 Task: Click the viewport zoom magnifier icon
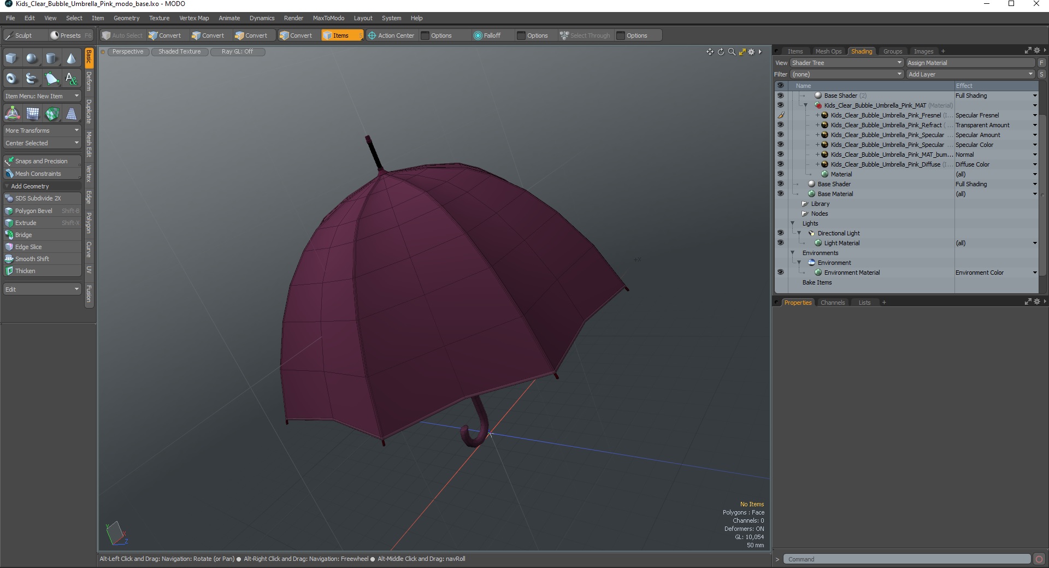click(732, 52)
